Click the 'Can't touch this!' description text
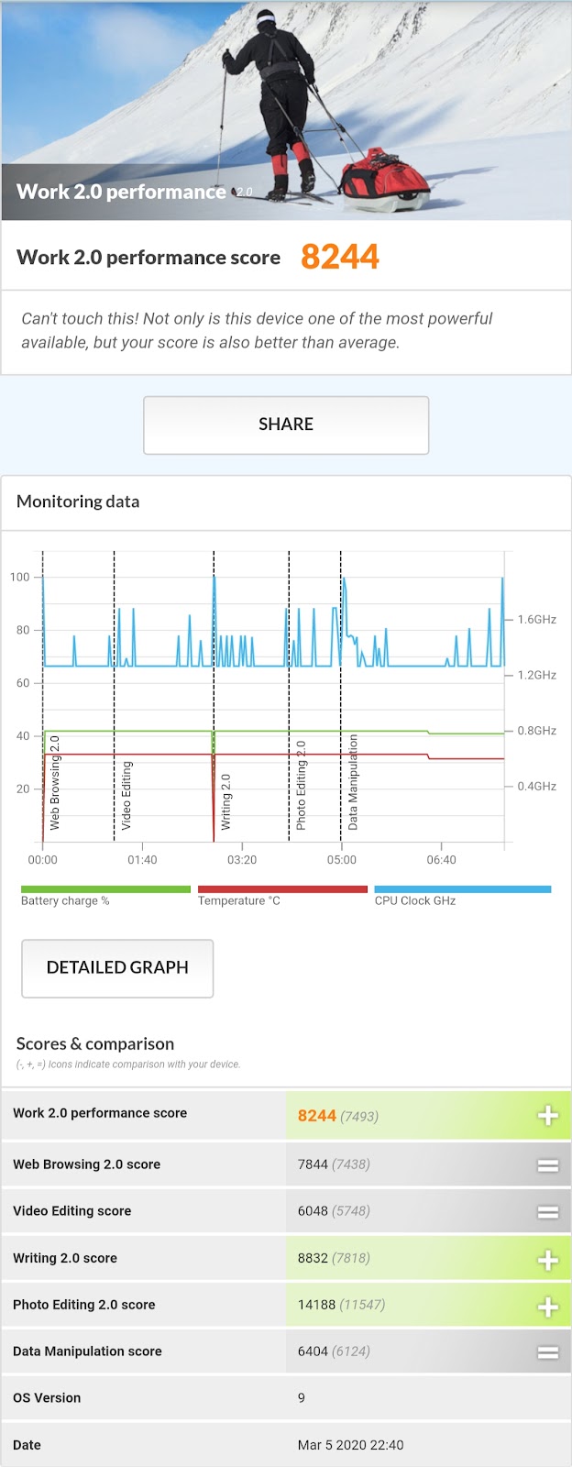 pos(257,330)
